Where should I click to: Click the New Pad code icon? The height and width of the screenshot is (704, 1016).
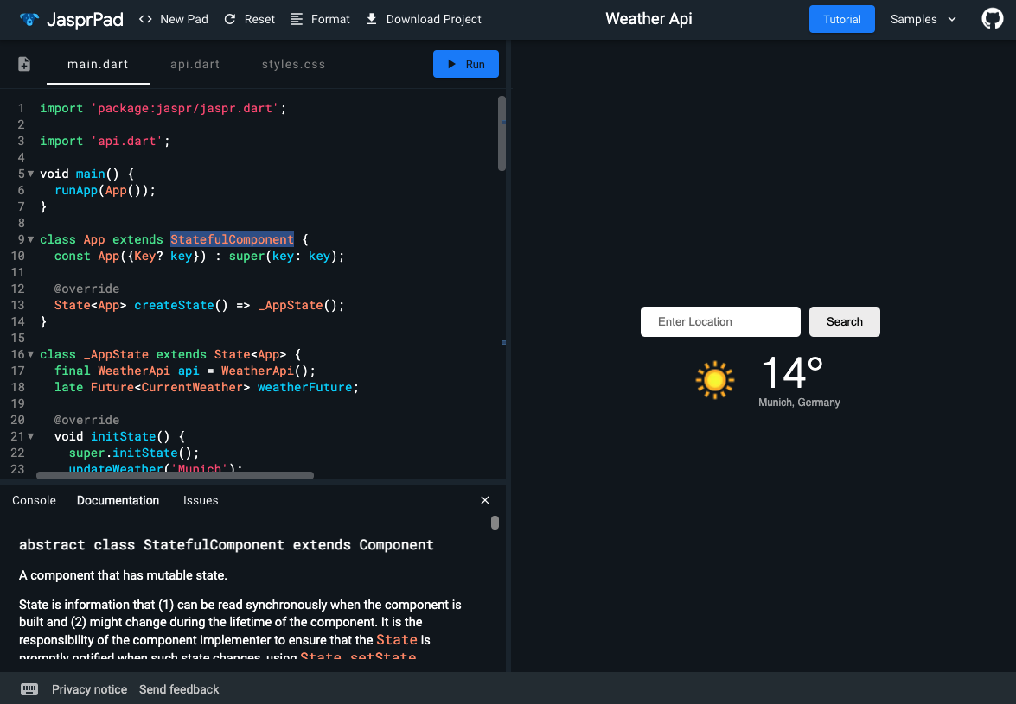pos(144,18)
